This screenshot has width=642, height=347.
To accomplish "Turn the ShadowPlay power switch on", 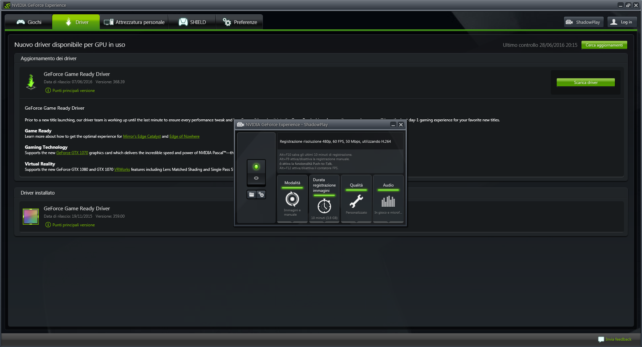I will 256,167.
